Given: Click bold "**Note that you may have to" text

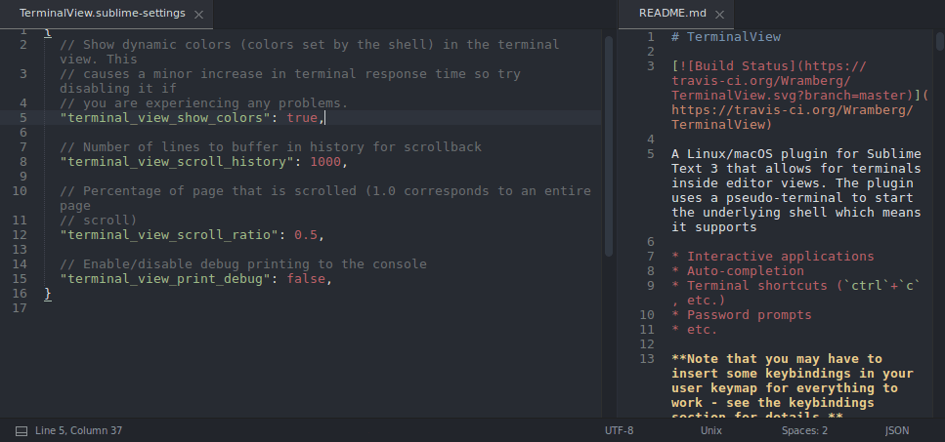Looking at the screenshot, I should tap(777, 360).
